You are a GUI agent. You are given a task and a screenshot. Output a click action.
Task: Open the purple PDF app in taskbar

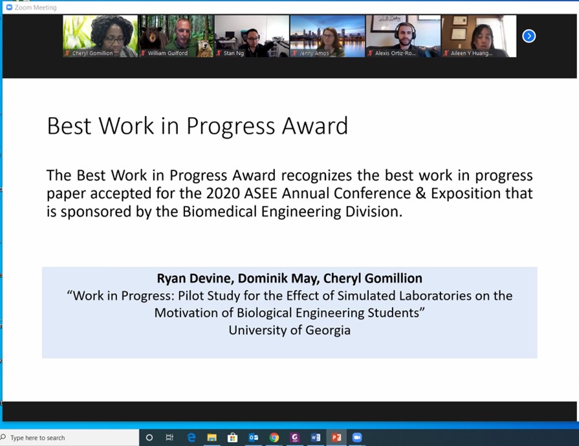(295, 438)
